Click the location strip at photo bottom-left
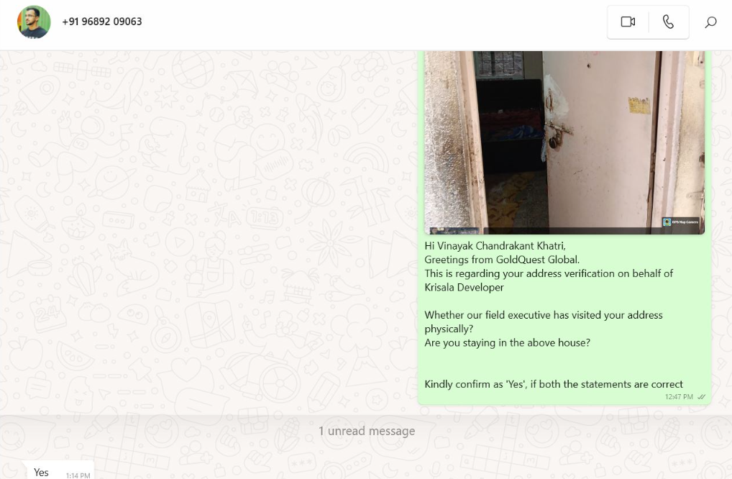 454,231
